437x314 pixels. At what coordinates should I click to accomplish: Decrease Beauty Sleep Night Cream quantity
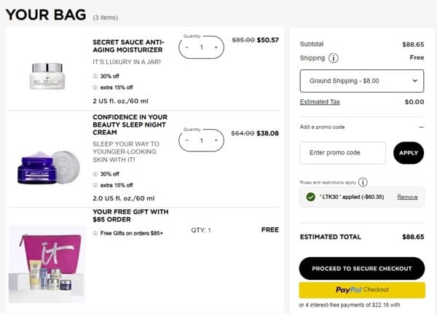click(188, 140)
